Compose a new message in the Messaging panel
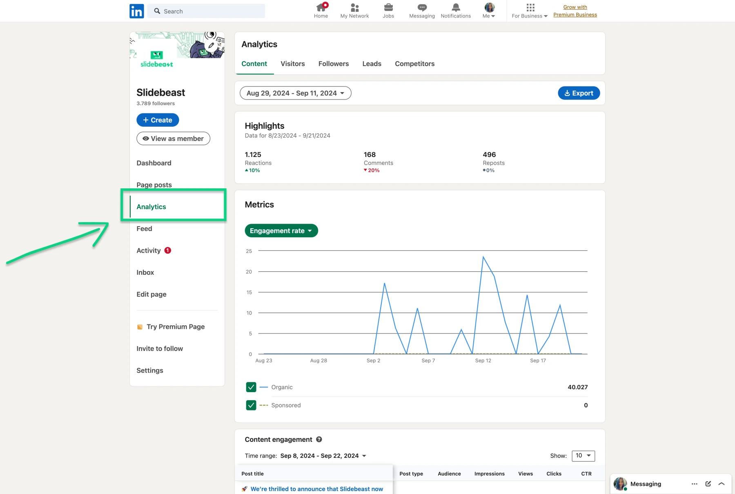 (x=708, y=484)
